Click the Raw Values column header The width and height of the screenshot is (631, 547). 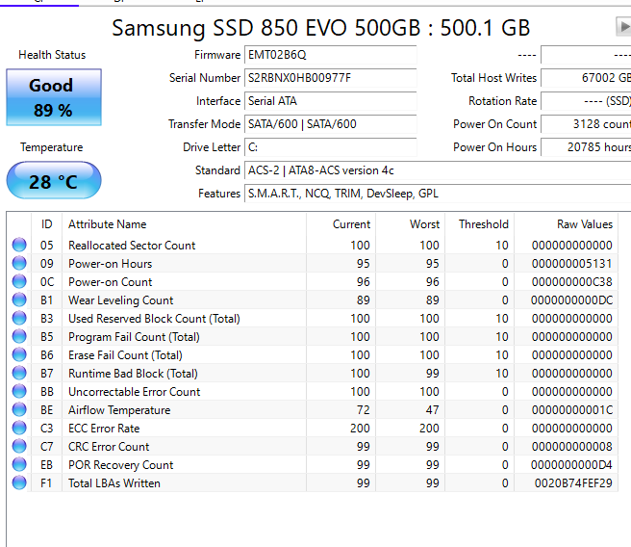point(567,224)
